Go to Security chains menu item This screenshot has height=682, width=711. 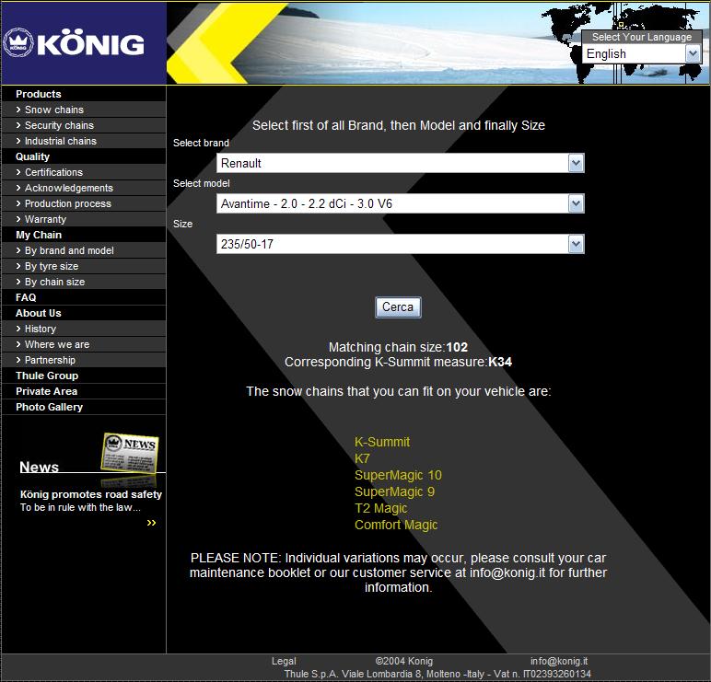(59, 125)
